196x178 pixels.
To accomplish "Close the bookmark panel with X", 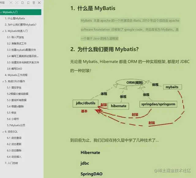I will click(39, 3).
